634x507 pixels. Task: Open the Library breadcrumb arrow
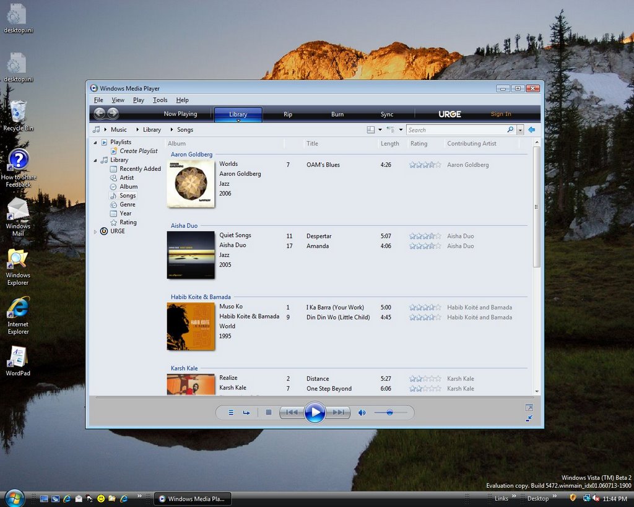pos(137,129)
